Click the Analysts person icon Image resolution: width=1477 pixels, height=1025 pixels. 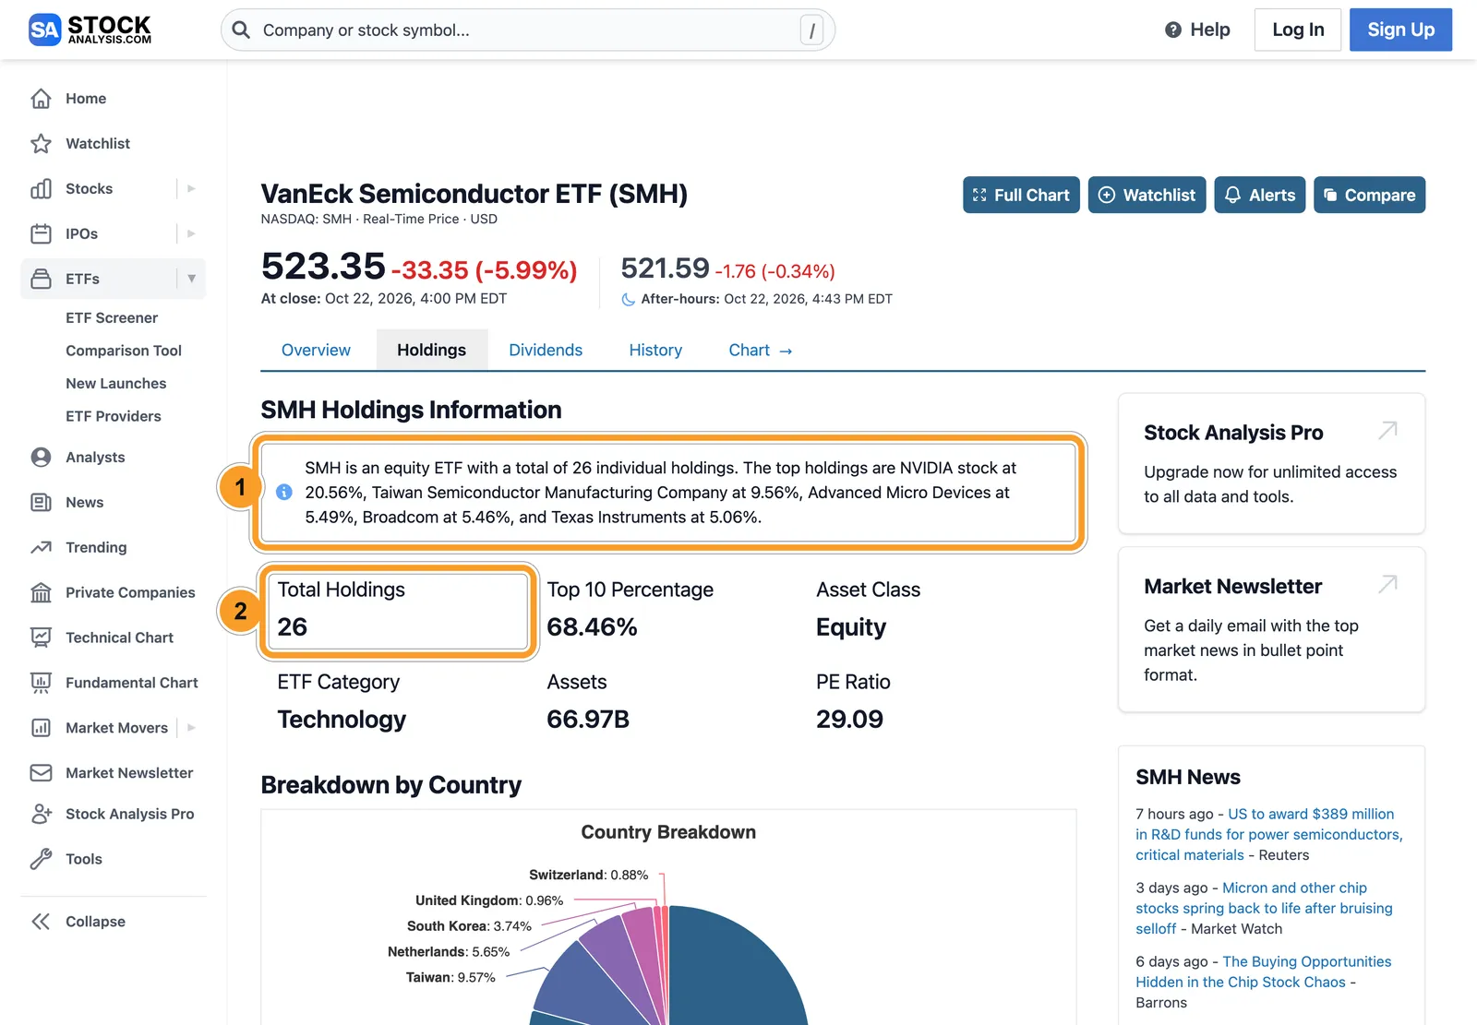point(41,458)
